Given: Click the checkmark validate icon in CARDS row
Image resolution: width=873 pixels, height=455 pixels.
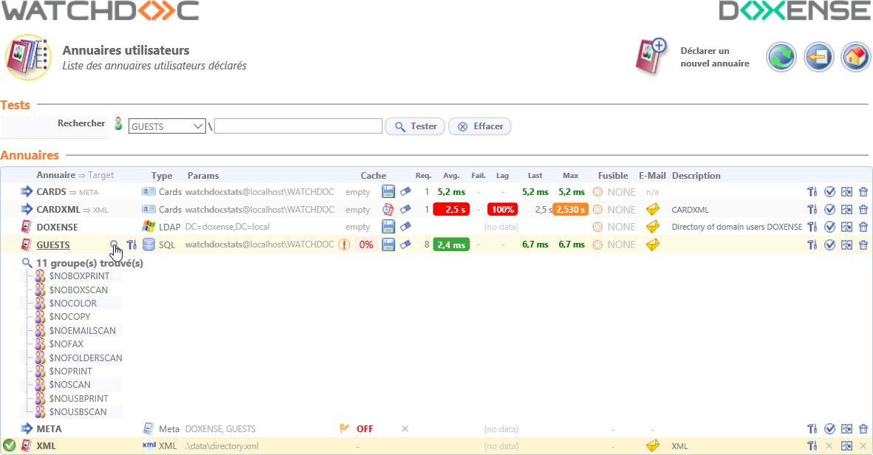Looking at the screenshot, I should [829, 192].
